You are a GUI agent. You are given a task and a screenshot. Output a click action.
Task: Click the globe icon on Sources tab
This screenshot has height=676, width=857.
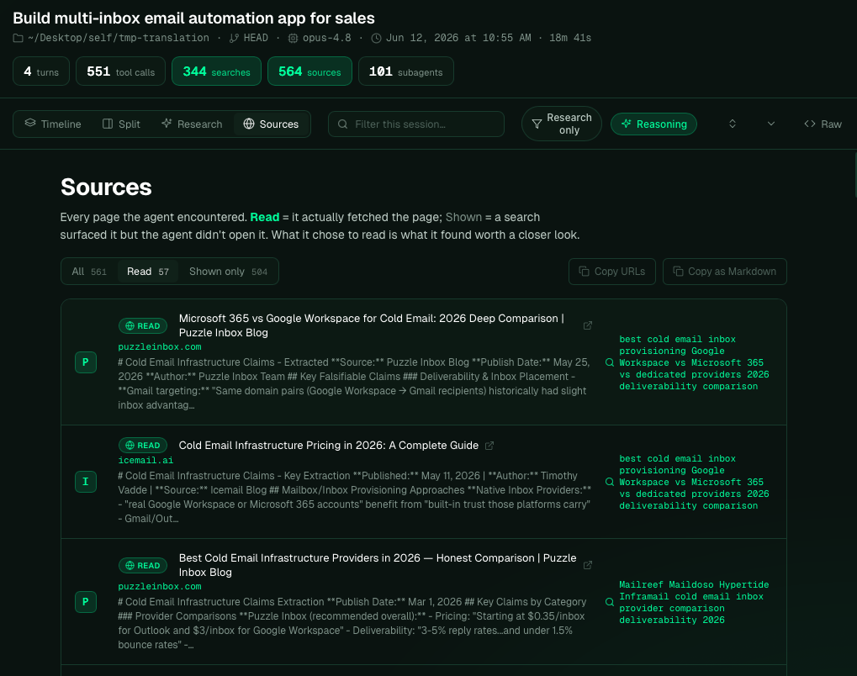[249, 124]
